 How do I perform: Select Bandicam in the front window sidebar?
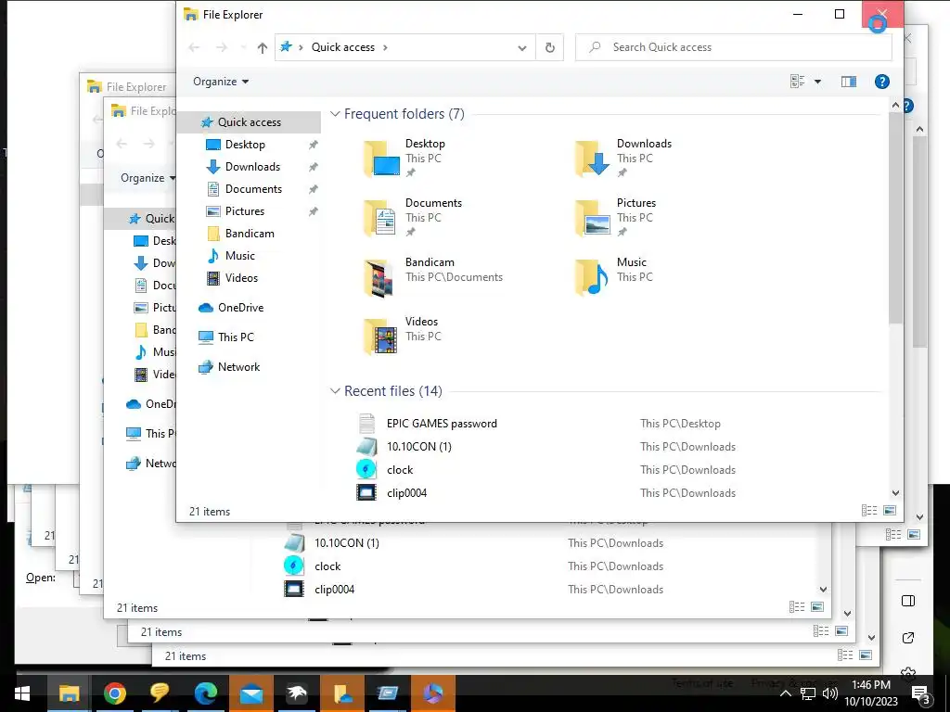[x=250, y=234]
